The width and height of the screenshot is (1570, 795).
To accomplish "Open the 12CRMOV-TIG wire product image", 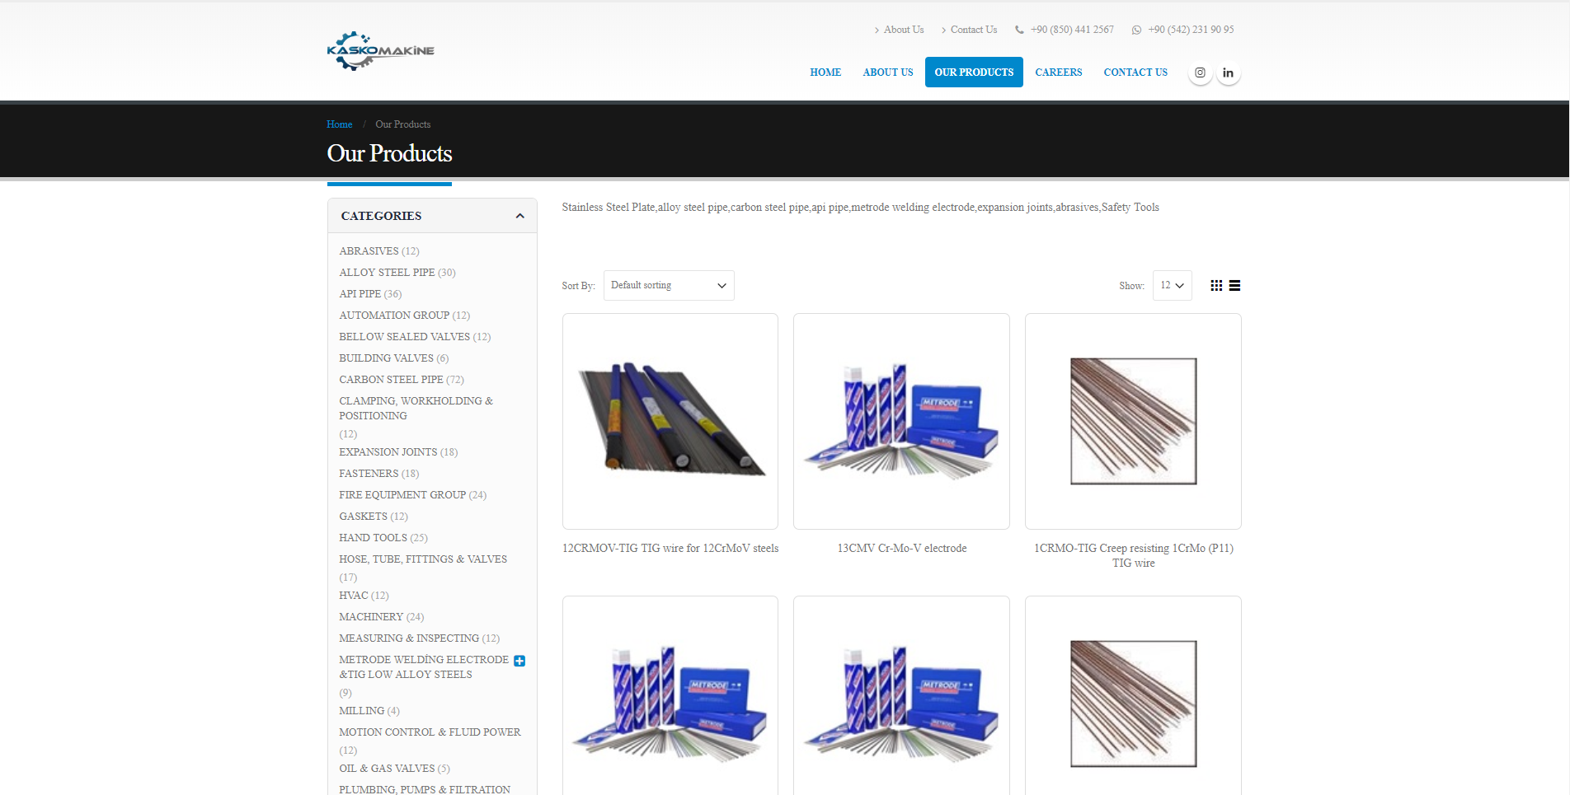I will click(670, 421).
